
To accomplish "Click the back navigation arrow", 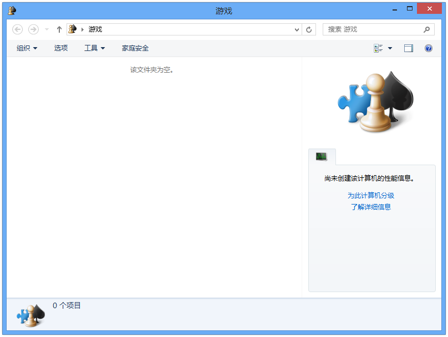I will click(17, 29).
